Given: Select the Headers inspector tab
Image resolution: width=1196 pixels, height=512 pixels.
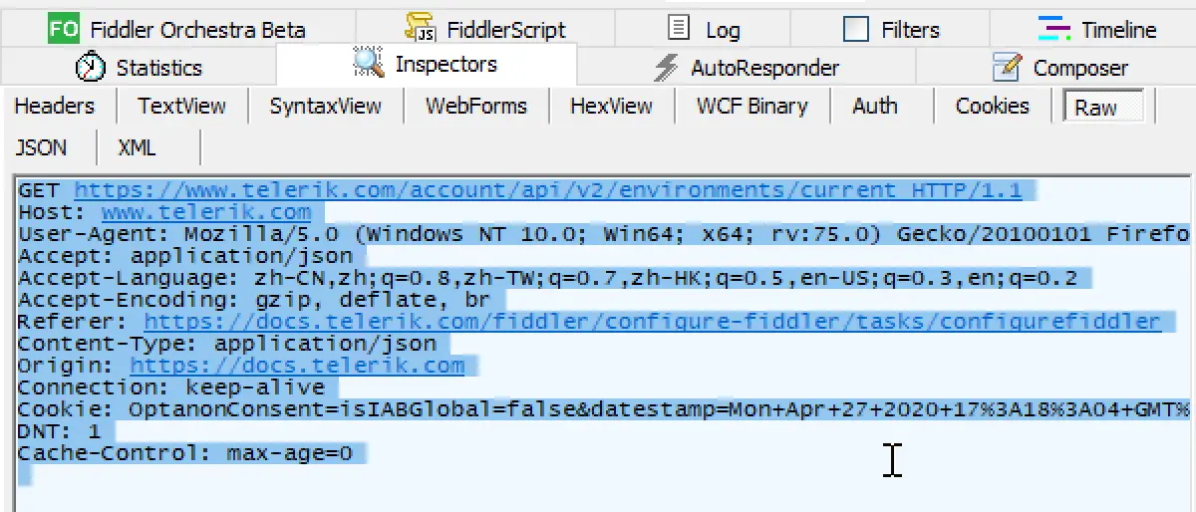Looking at the screenshot, I should click(x=55, y=106).
